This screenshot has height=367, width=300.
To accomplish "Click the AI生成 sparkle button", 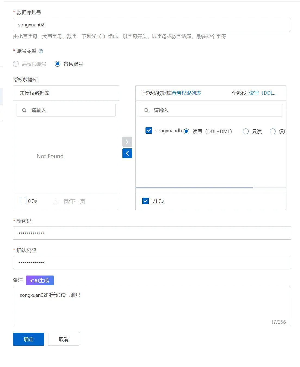I will click(40, 280).
